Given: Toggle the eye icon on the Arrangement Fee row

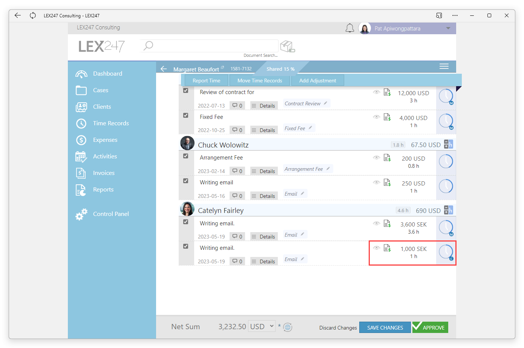Looking at the screenshot, I should [x=376, y=158].
